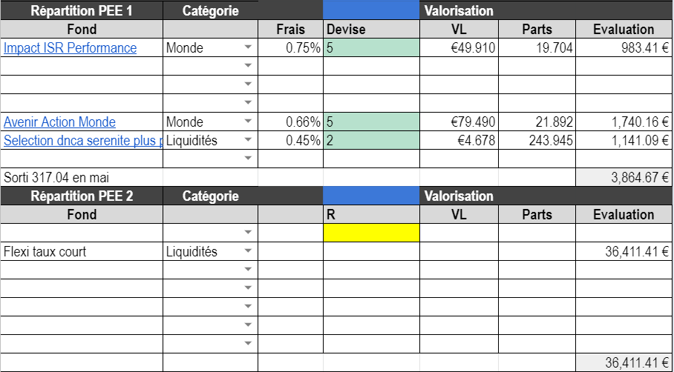Select the €49.910 VL cell
674x372 pixels.
pos(459,48)
